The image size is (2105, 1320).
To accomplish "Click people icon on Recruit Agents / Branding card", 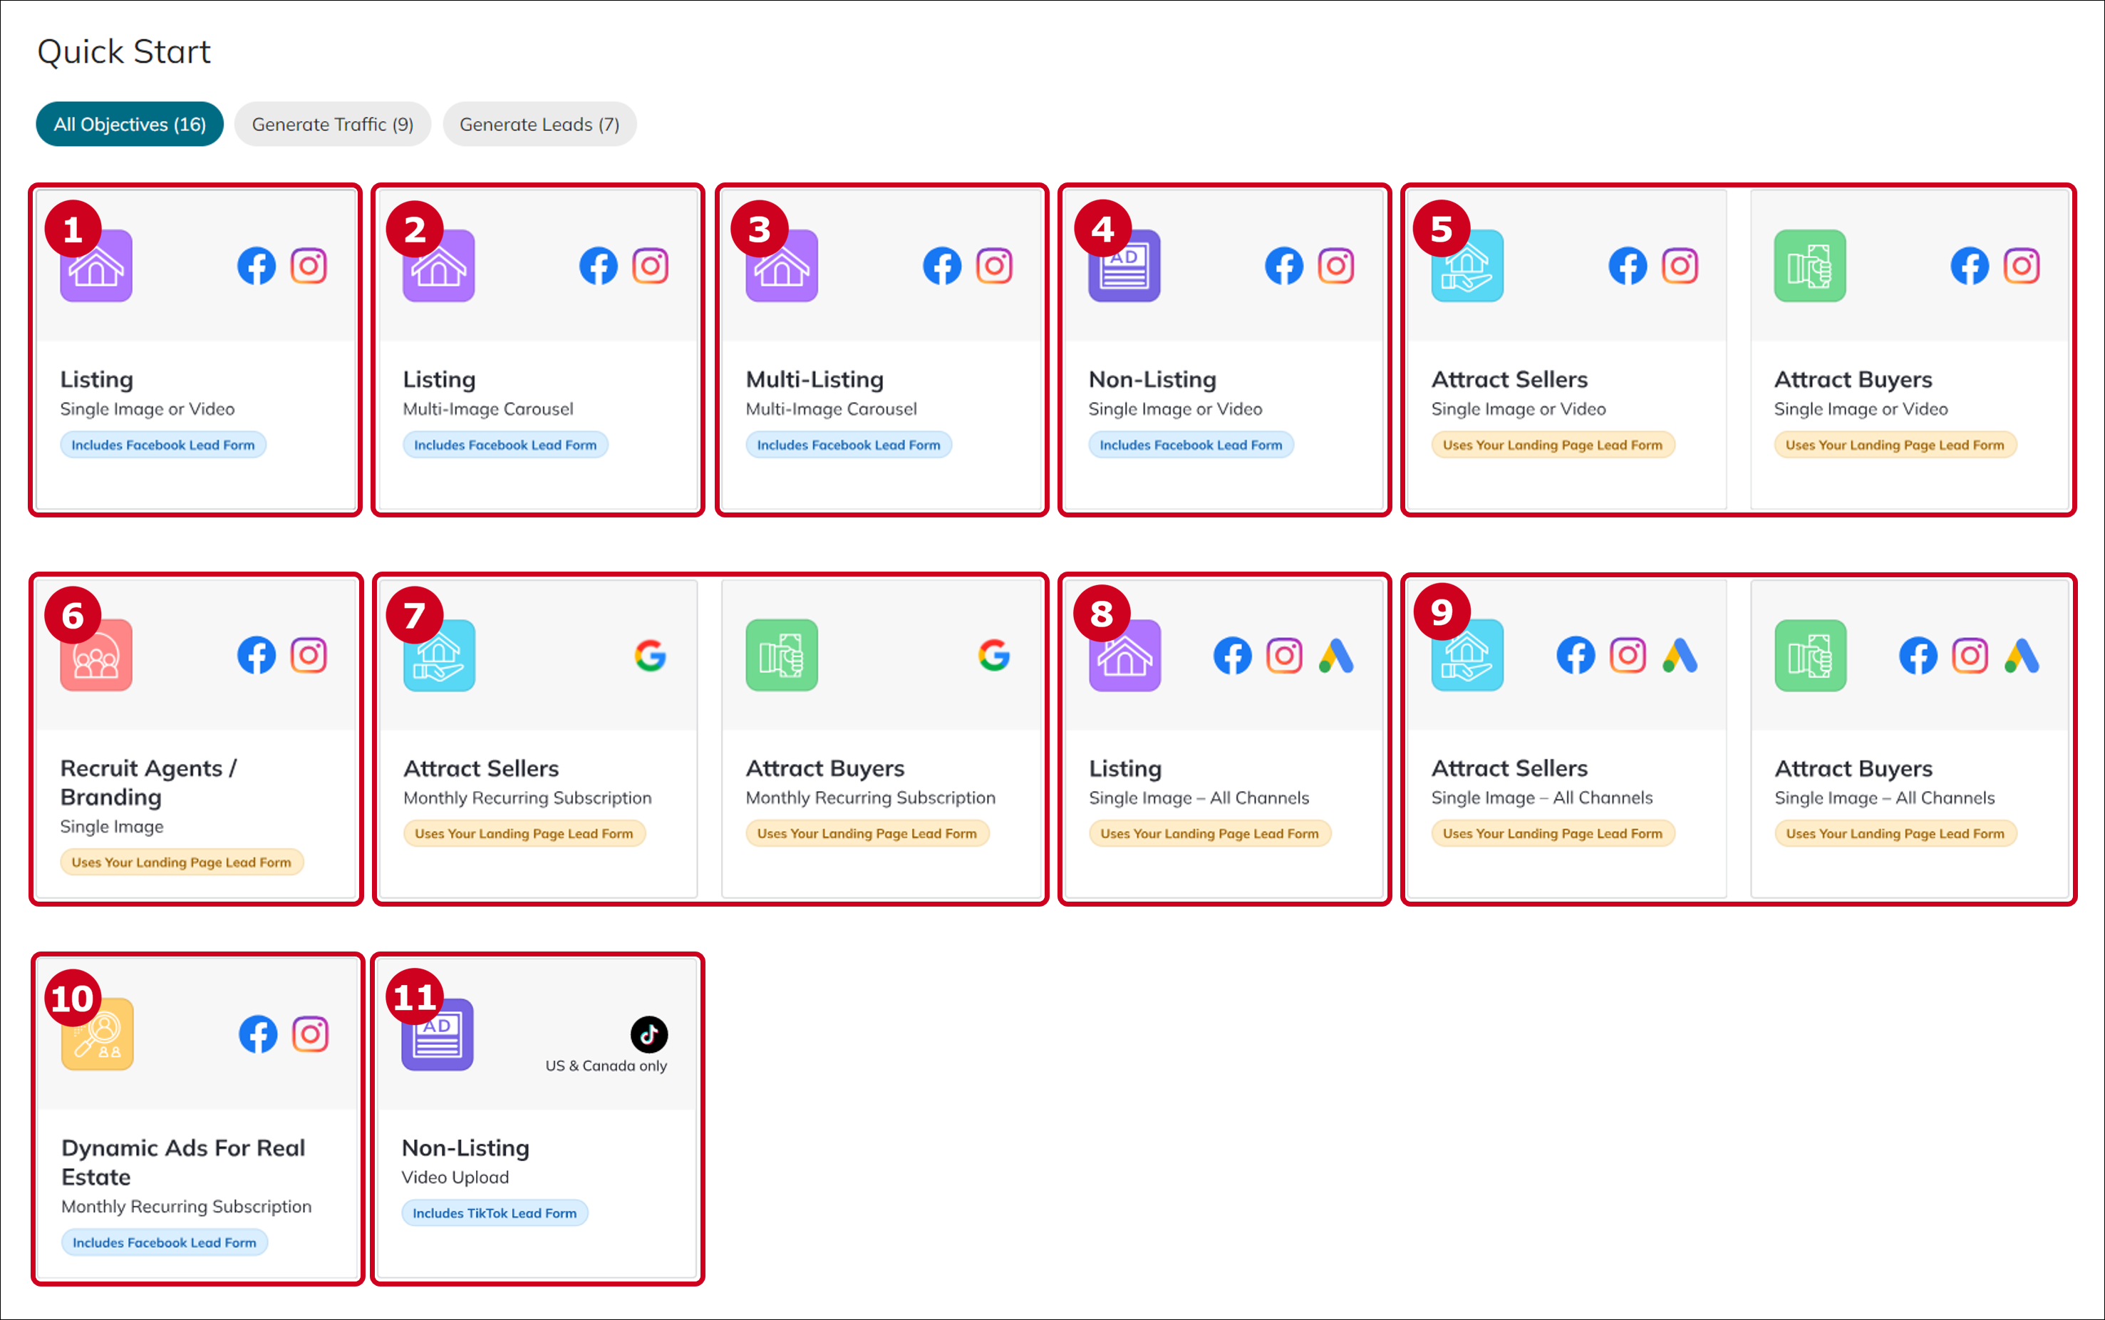I will click(x=96, y=655).
